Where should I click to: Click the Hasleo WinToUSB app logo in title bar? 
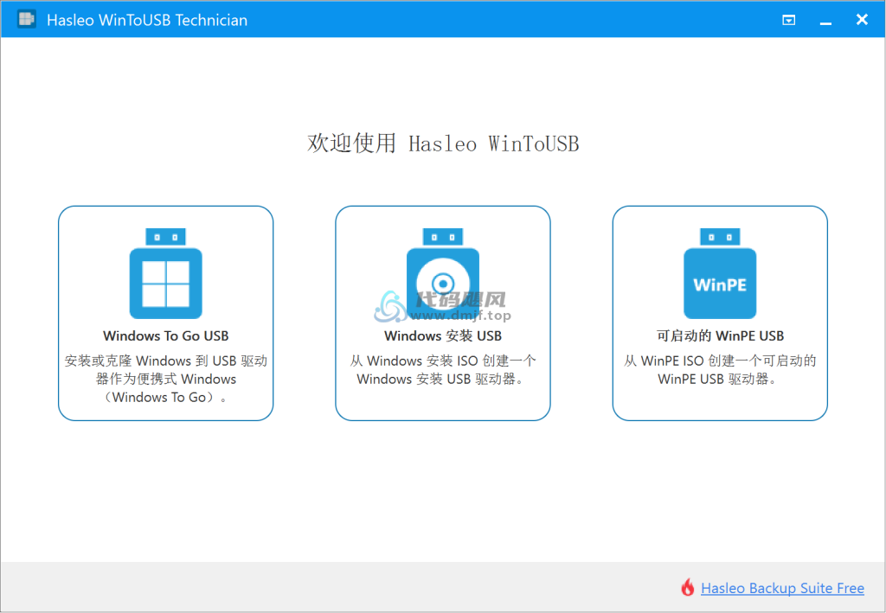click(26, 19)
